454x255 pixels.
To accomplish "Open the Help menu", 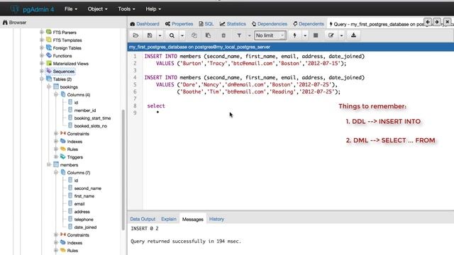I will pyautogui.click(x=153, y=9).
